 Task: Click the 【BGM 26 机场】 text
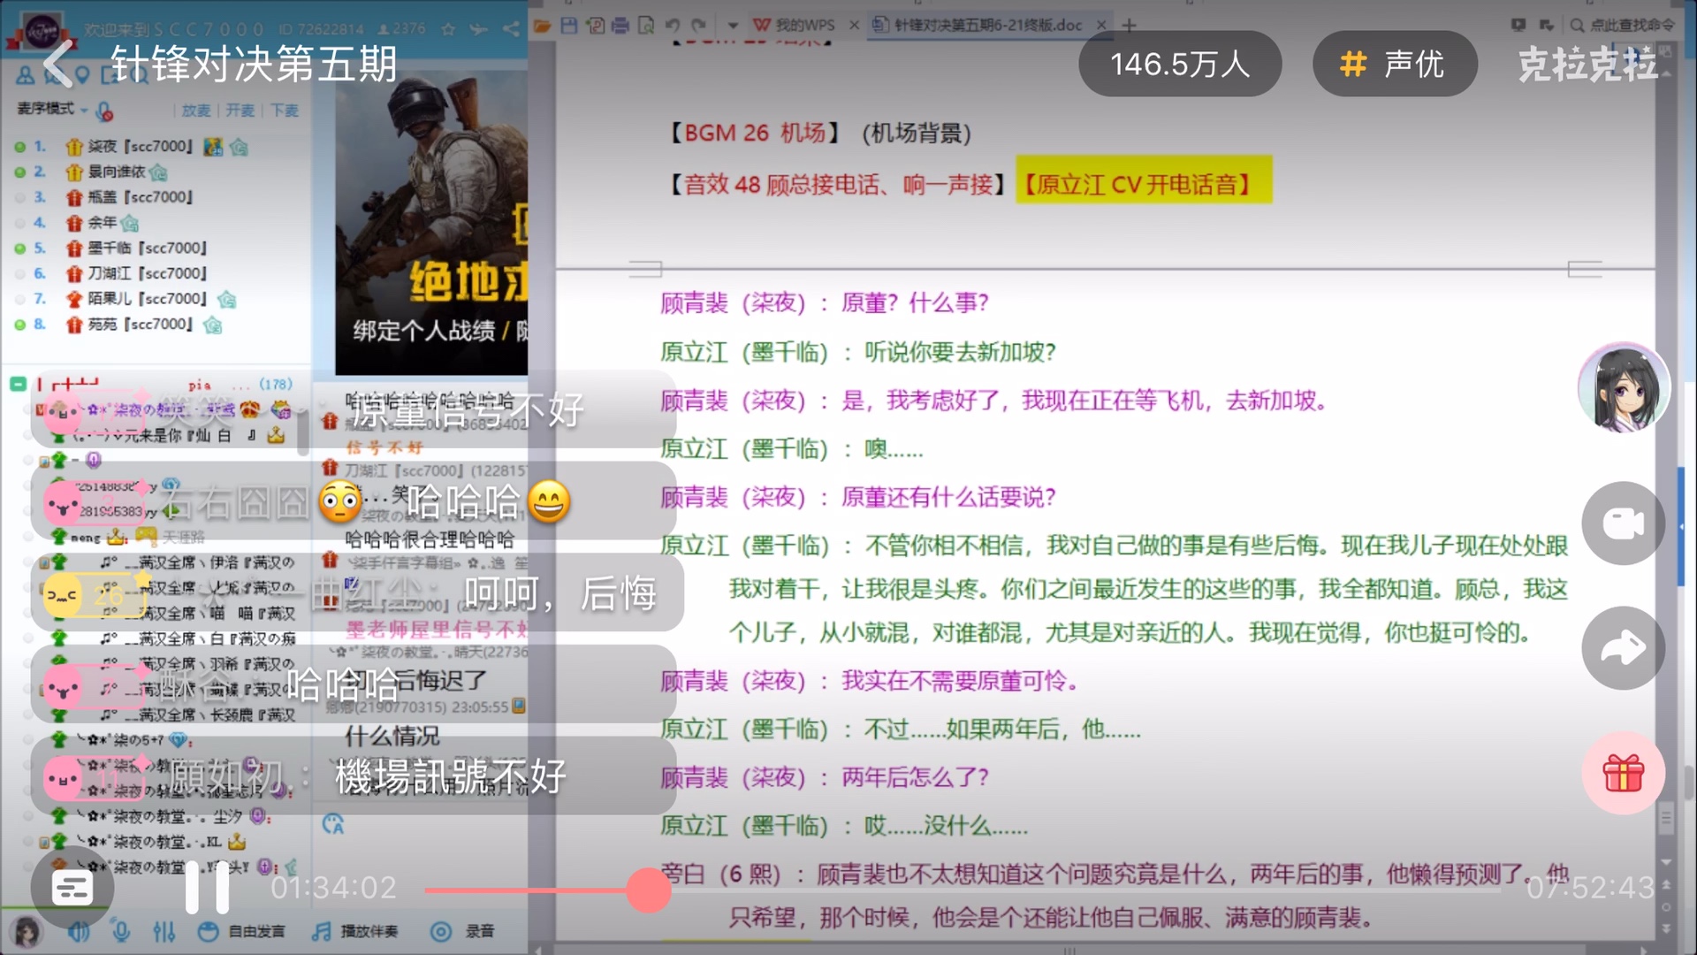click(754, 134)
